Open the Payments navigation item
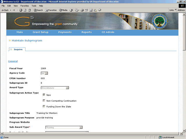The height and width of the screenshot is (139, 186). pyautogui.click(x=65, y=32)
